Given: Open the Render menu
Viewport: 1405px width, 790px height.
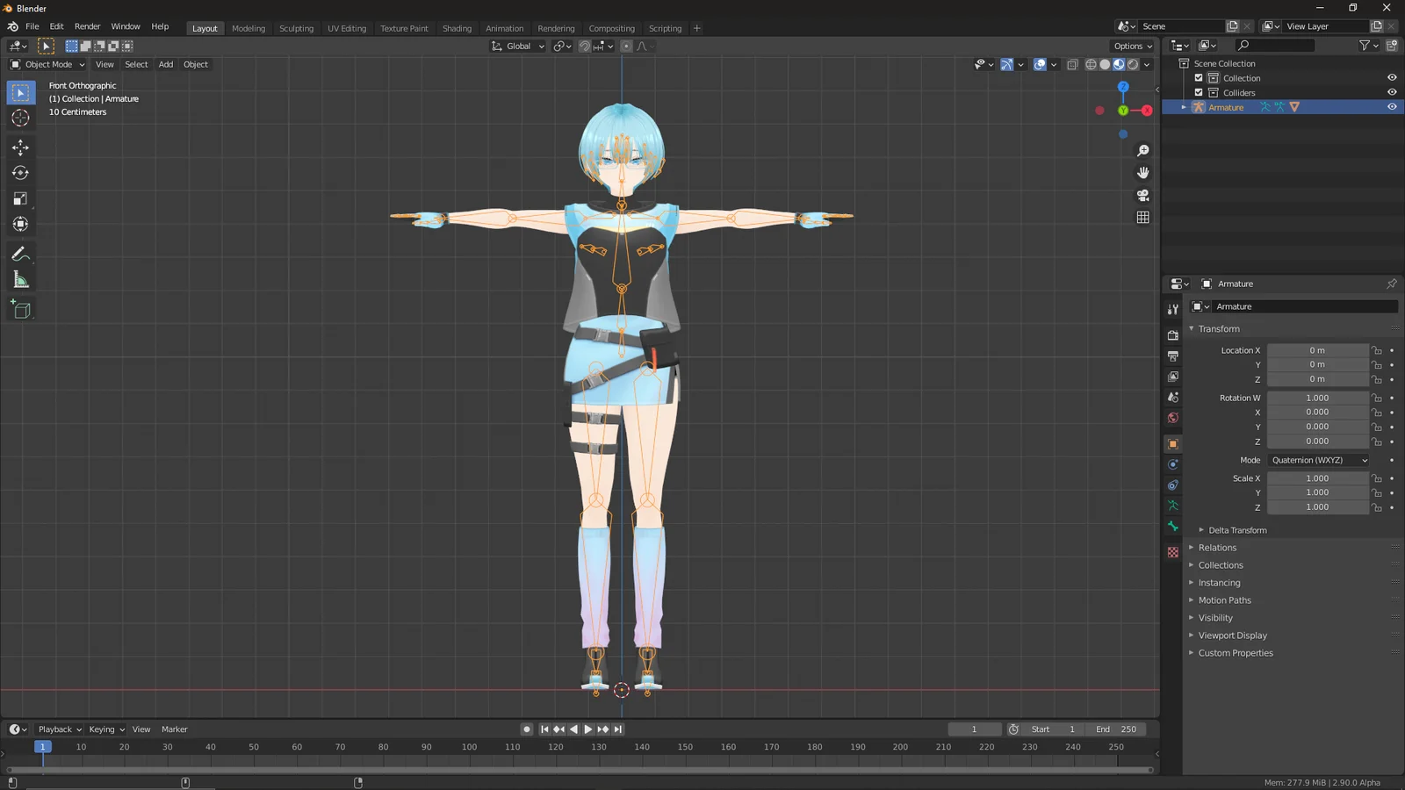Looking at the screenshot, I should coord(87,26).
